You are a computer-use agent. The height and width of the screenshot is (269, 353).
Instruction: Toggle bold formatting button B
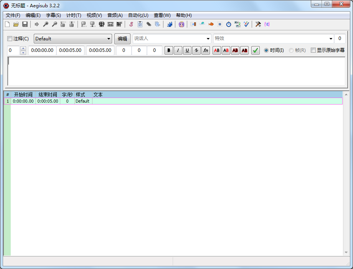169,50
